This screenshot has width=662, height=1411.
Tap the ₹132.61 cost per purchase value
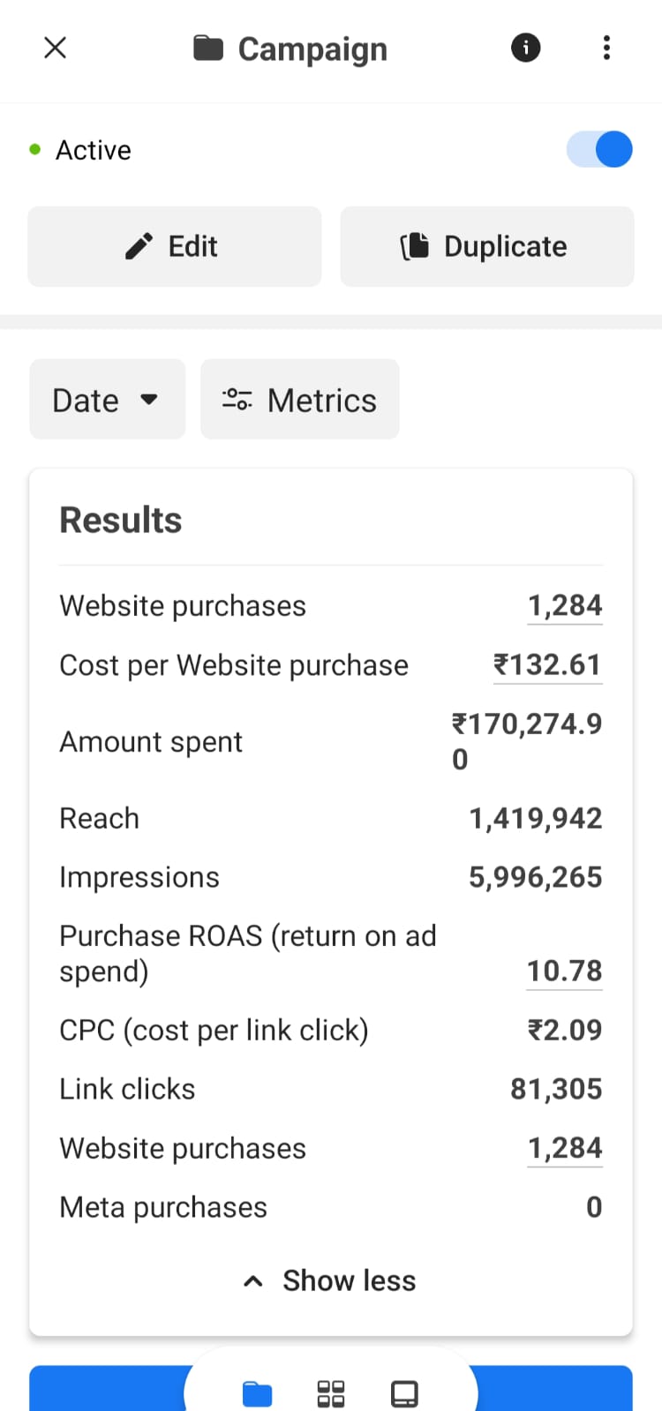click(x=547, y=664)
